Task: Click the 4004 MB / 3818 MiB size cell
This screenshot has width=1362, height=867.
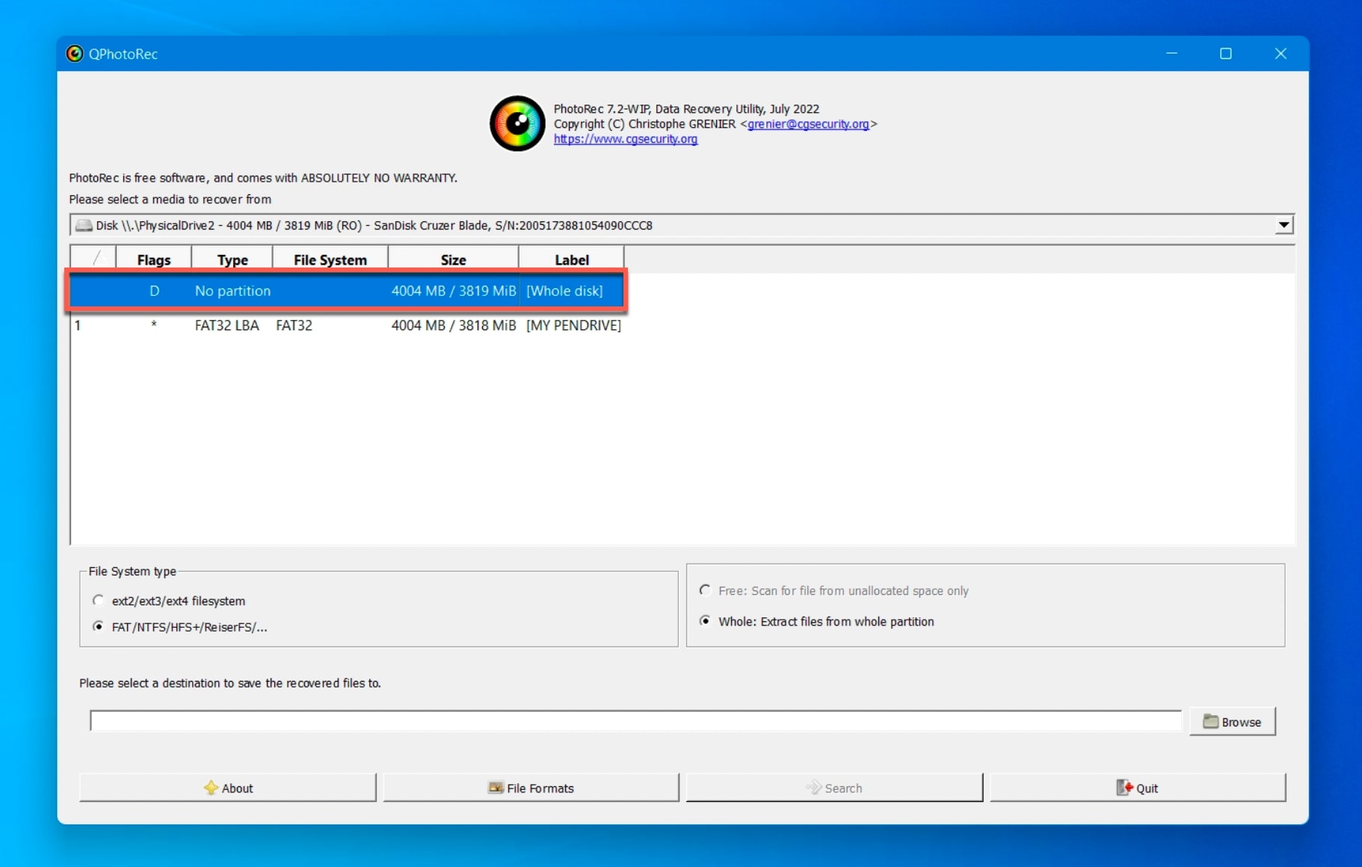Action: pos(454,325)
